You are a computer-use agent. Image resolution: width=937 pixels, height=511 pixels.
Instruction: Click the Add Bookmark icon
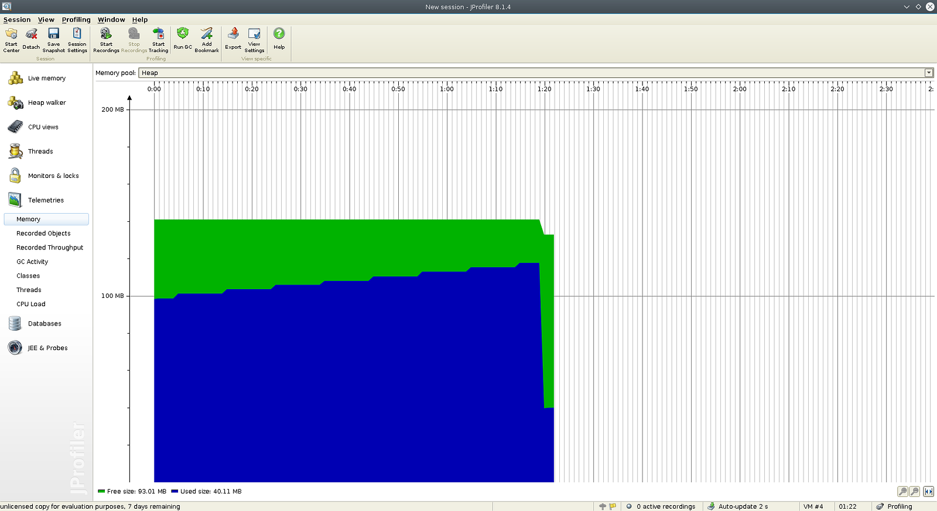click(207, 39)
